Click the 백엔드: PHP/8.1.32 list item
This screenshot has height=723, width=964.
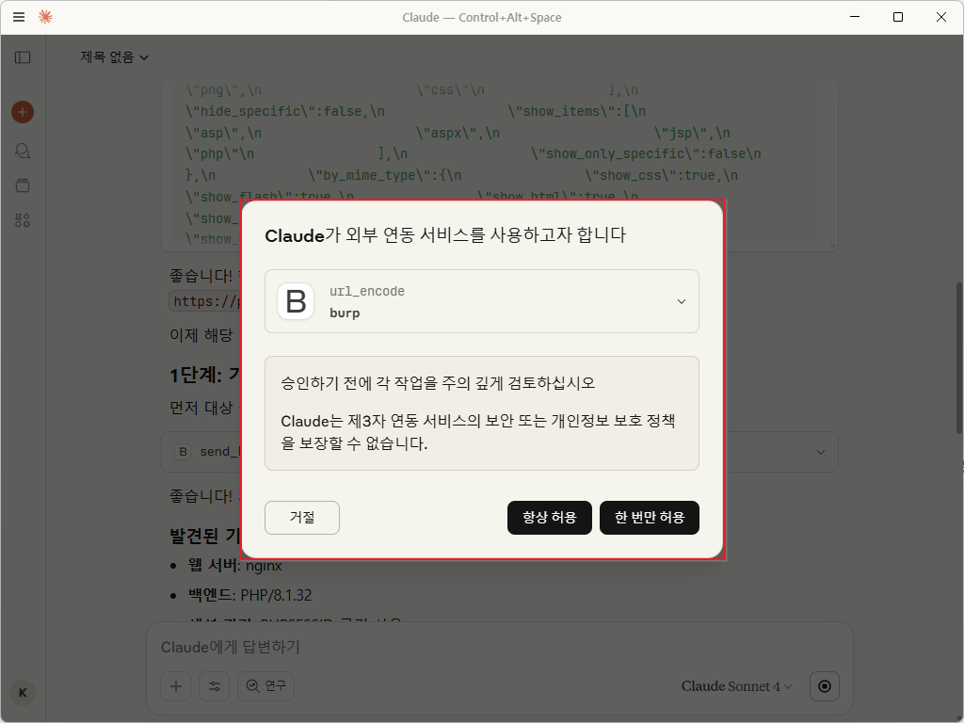(x=250, y=595)
